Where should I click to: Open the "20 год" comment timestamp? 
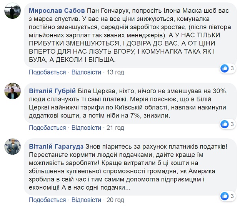pyautogui.click(x=115, y=200)
